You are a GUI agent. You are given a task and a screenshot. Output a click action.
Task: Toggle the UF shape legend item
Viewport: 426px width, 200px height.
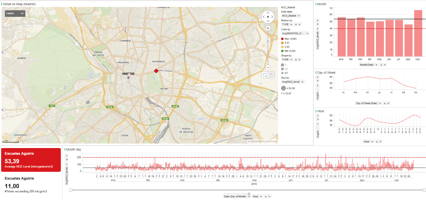(x=285, y=69)
